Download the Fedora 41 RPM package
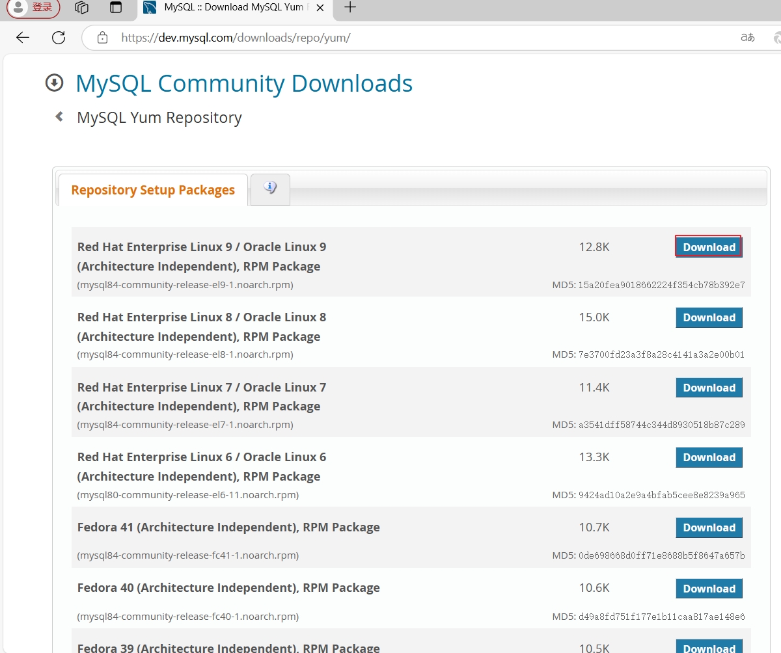 pyautogui.click(x=709, y=527)
